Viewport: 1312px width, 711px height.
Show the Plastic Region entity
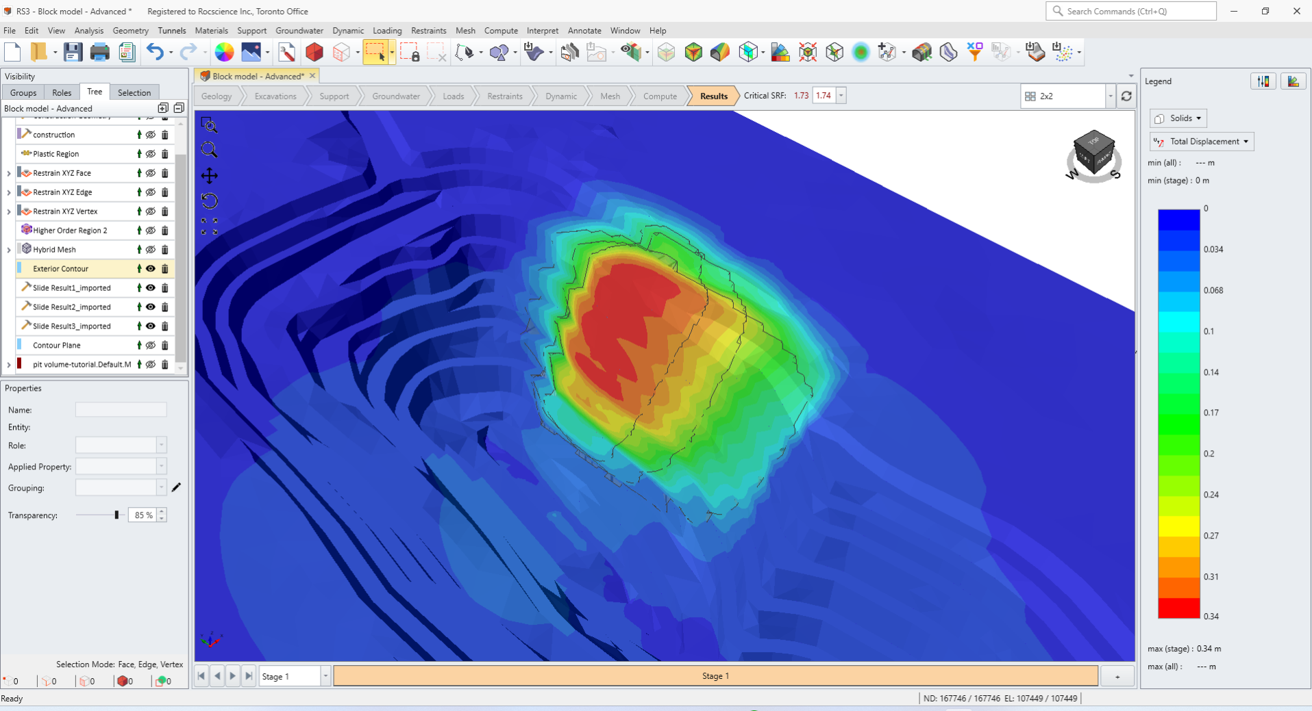151,154
